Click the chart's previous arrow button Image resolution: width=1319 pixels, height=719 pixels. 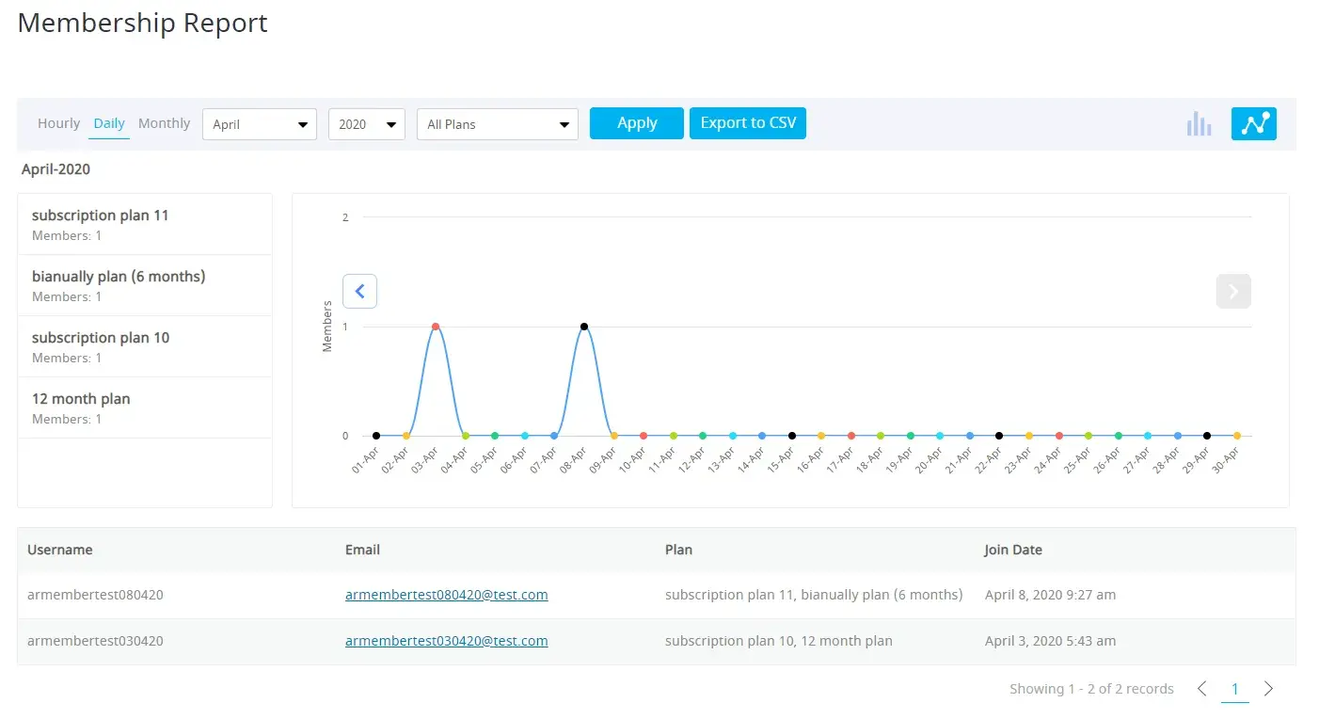point(359,292)
